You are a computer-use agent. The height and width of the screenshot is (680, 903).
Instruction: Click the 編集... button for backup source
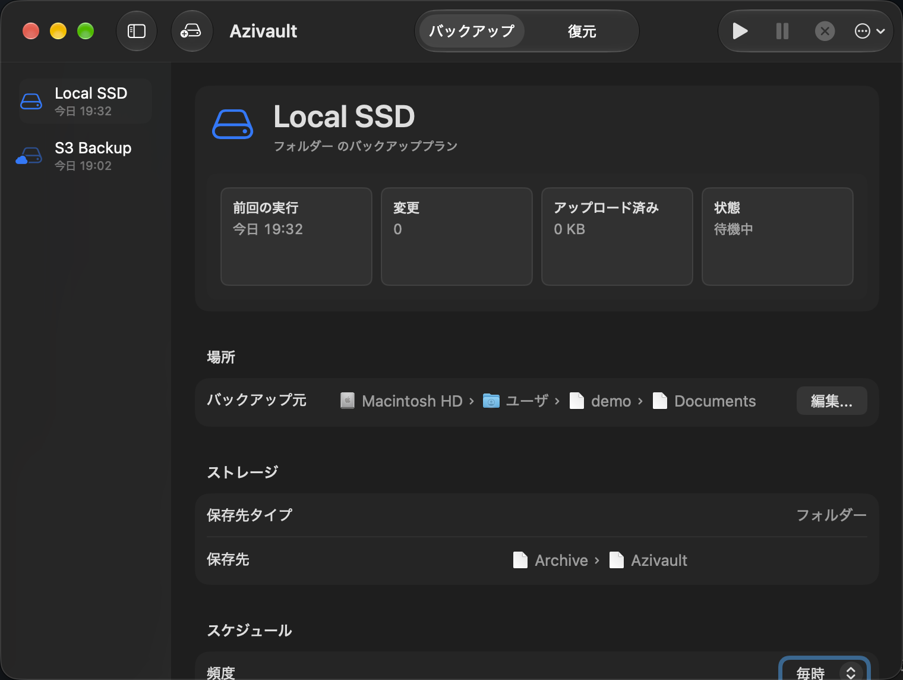(x=832, y=401)
